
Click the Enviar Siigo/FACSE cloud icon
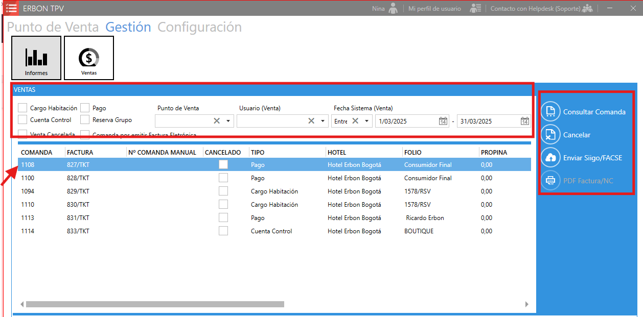click(550, 158)
